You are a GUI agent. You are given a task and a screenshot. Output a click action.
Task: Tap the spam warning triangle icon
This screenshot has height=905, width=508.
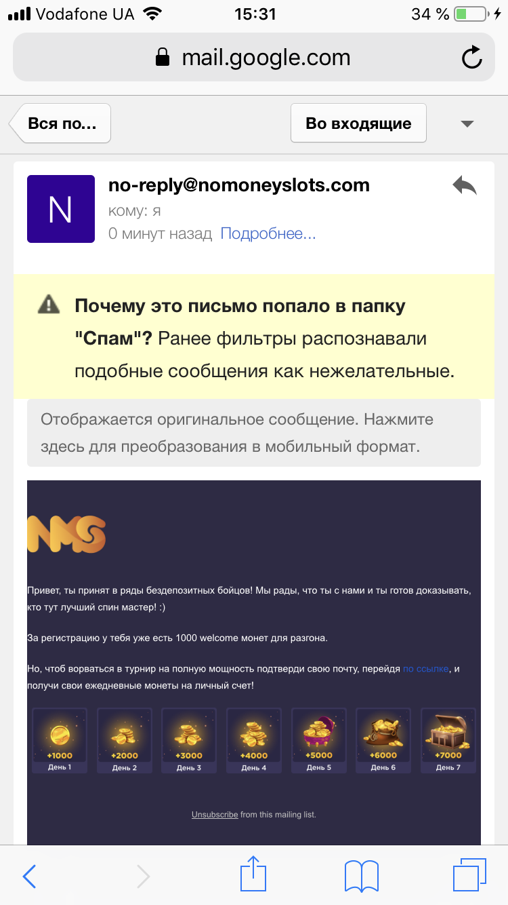(48, 305)
